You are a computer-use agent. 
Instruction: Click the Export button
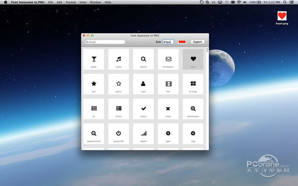197,42
